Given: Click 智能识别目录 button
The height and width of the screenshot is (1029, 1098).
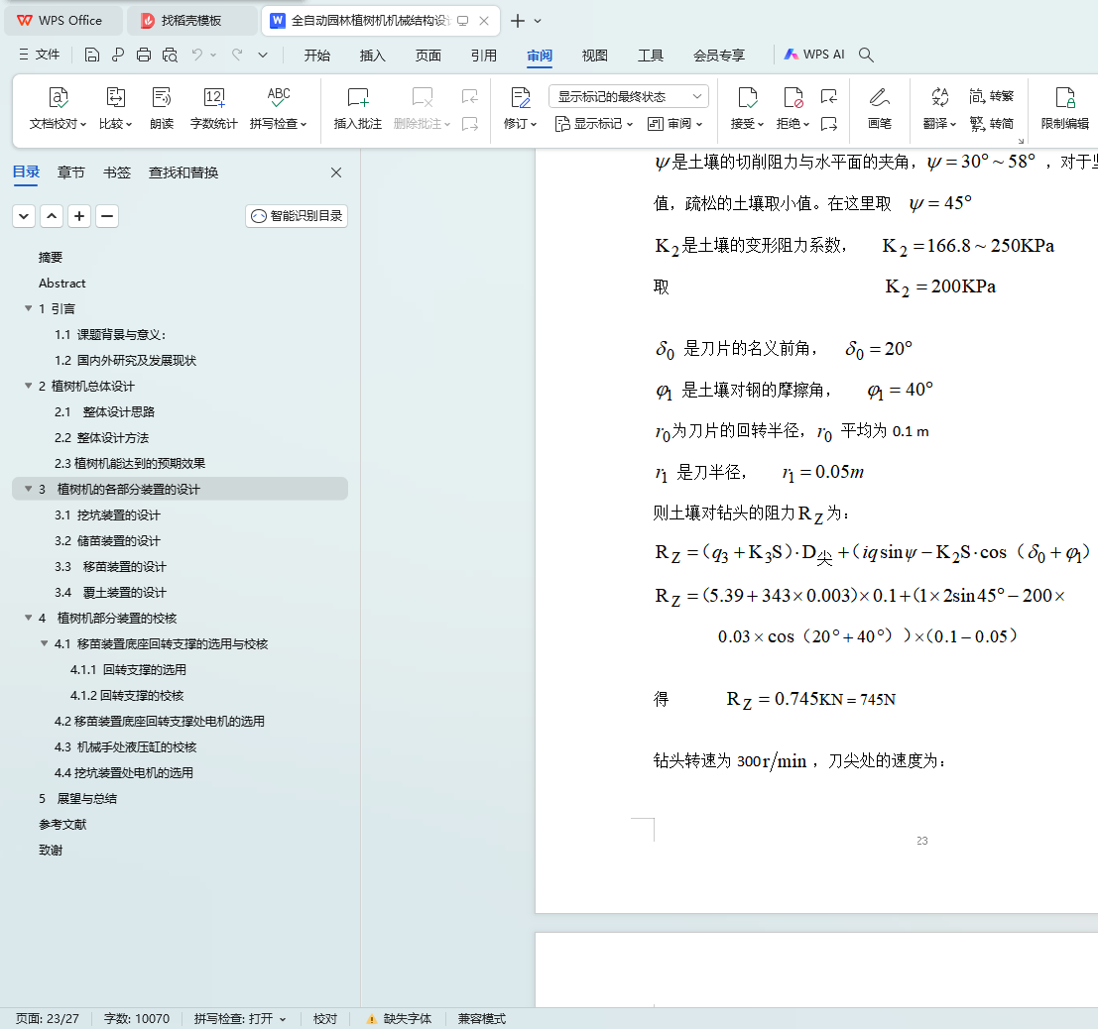Looking at the screenshot, I should click(x=297, y=215).
